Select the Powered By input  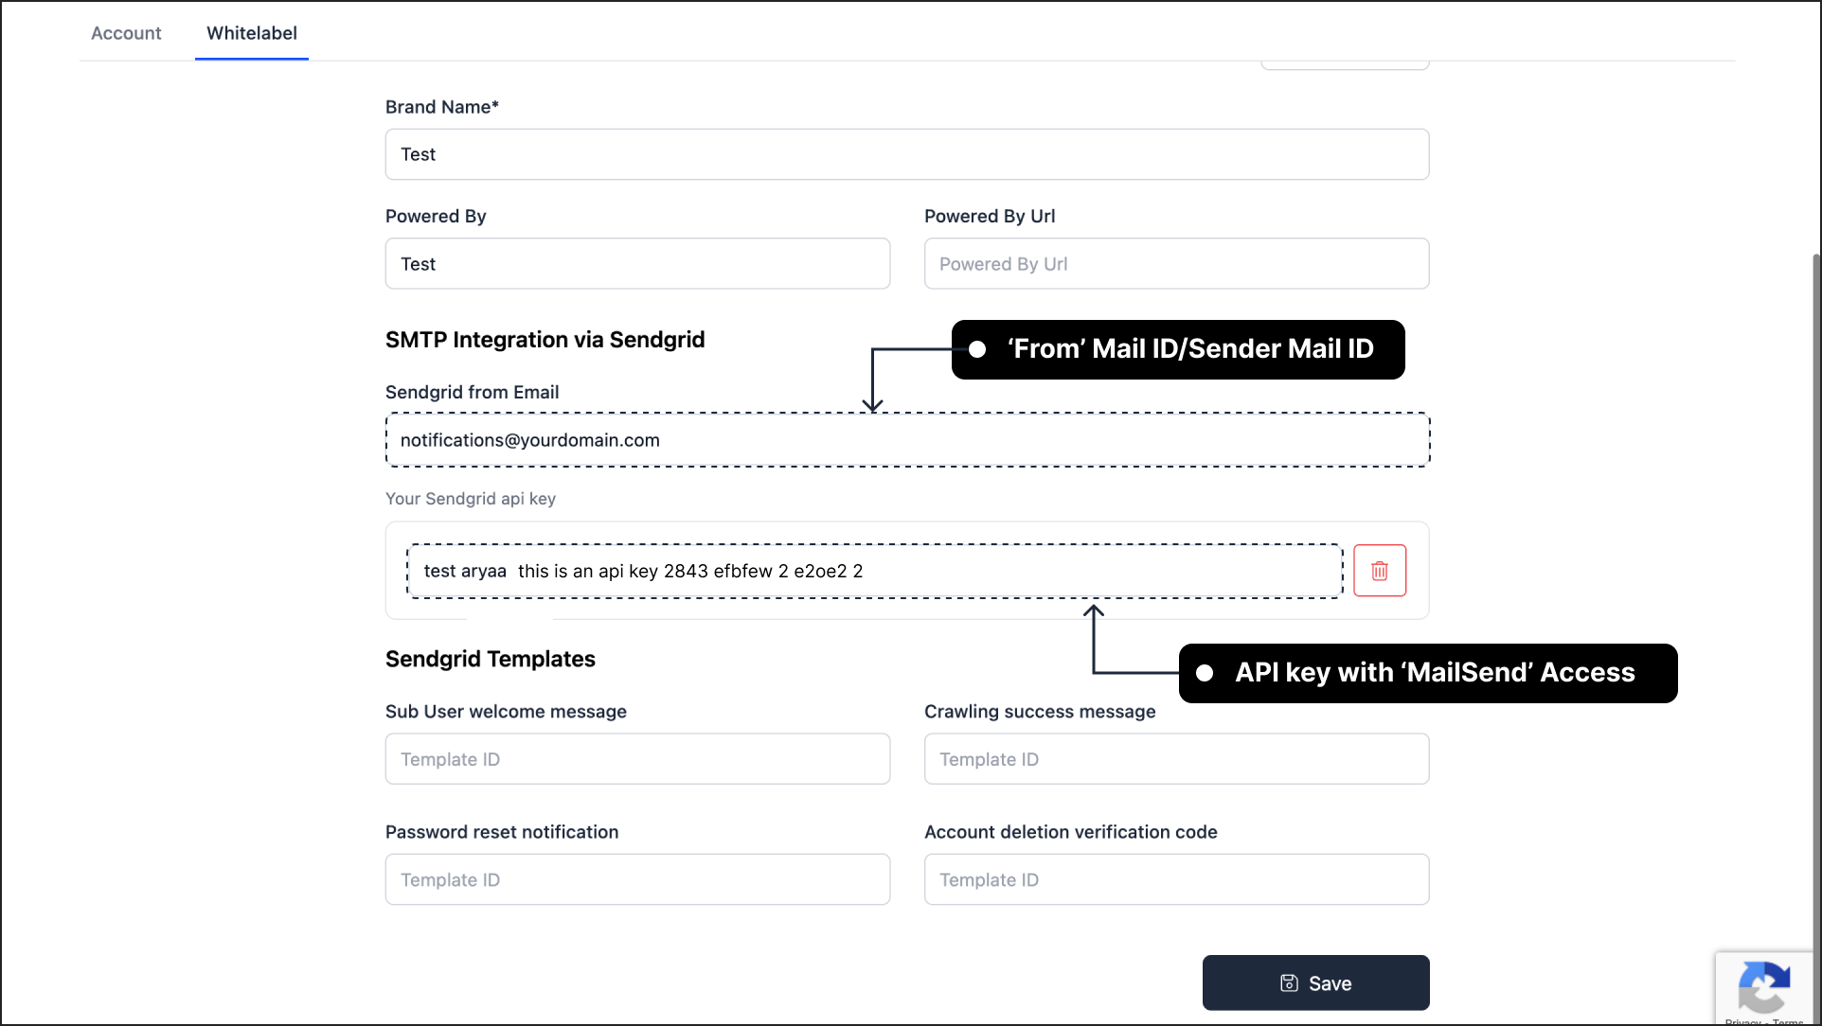point(637,263)
